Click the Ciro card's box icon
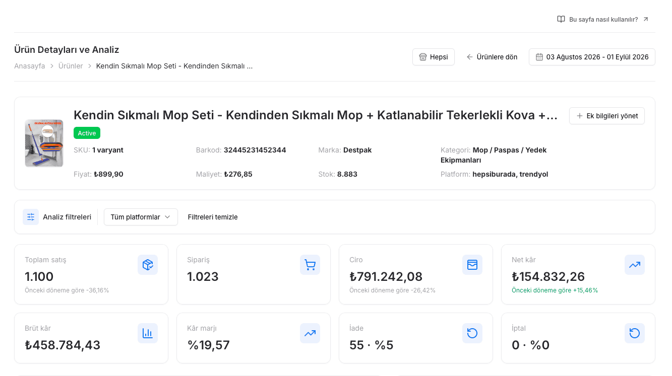Image resolution: width=672 pixels, height=376 pixels. pyautogui.click(x=472, y=265)
